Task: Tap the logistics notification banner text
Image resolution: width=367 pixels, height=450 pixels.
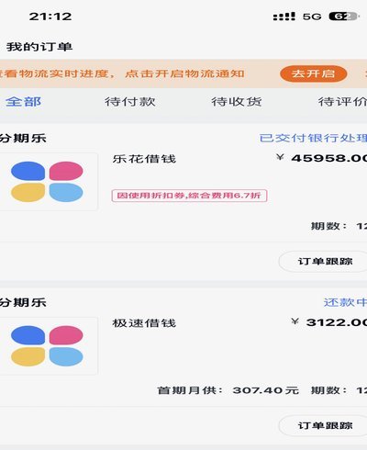Action: (x=122, y=73)
